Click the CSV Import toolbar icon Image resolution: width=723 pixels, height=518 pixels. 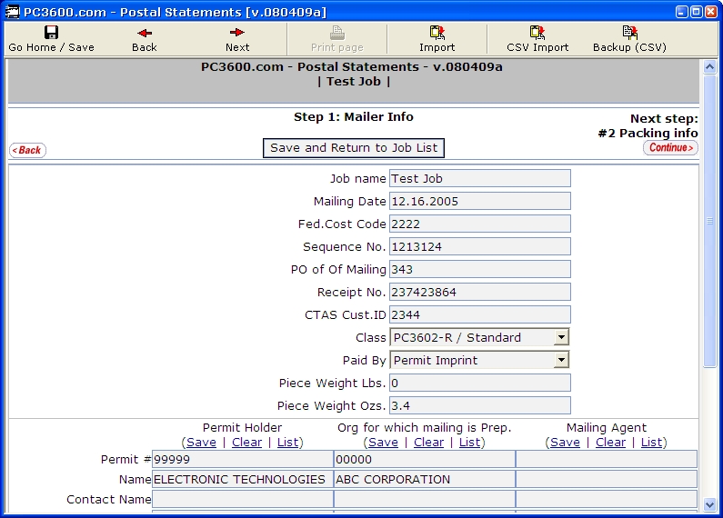(537, 32)
